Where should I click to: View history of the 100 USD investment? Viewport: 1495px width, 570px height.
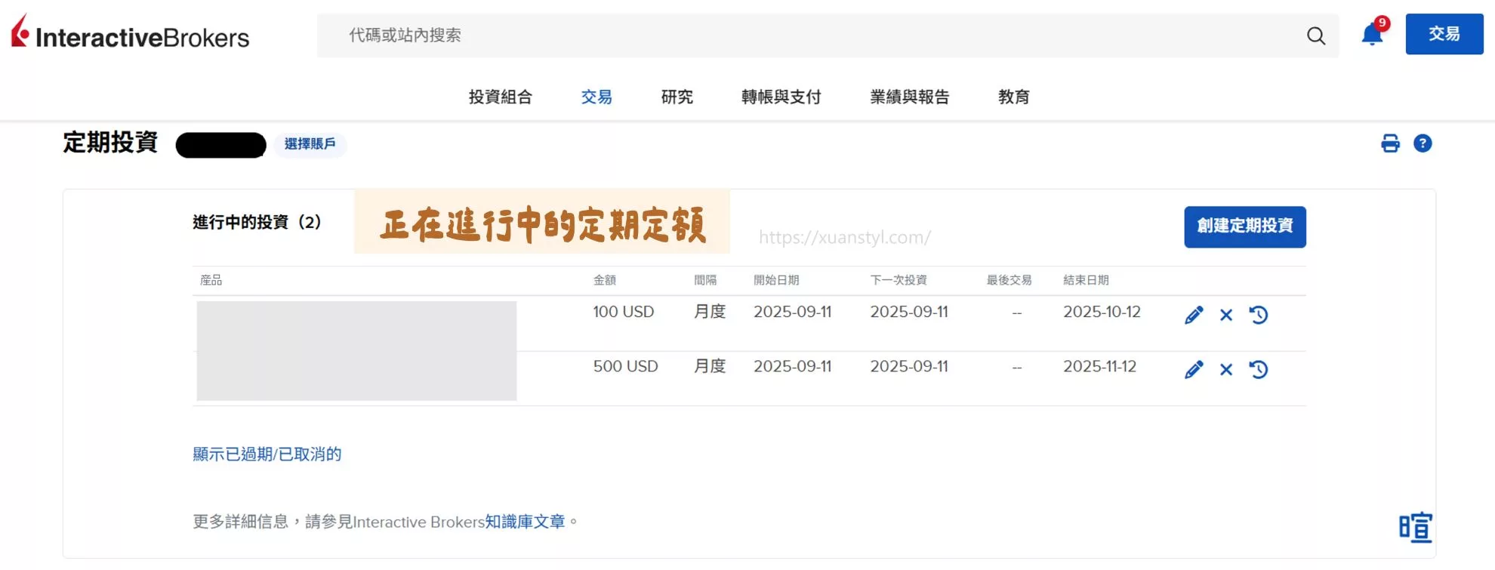tap(1259, 315)
